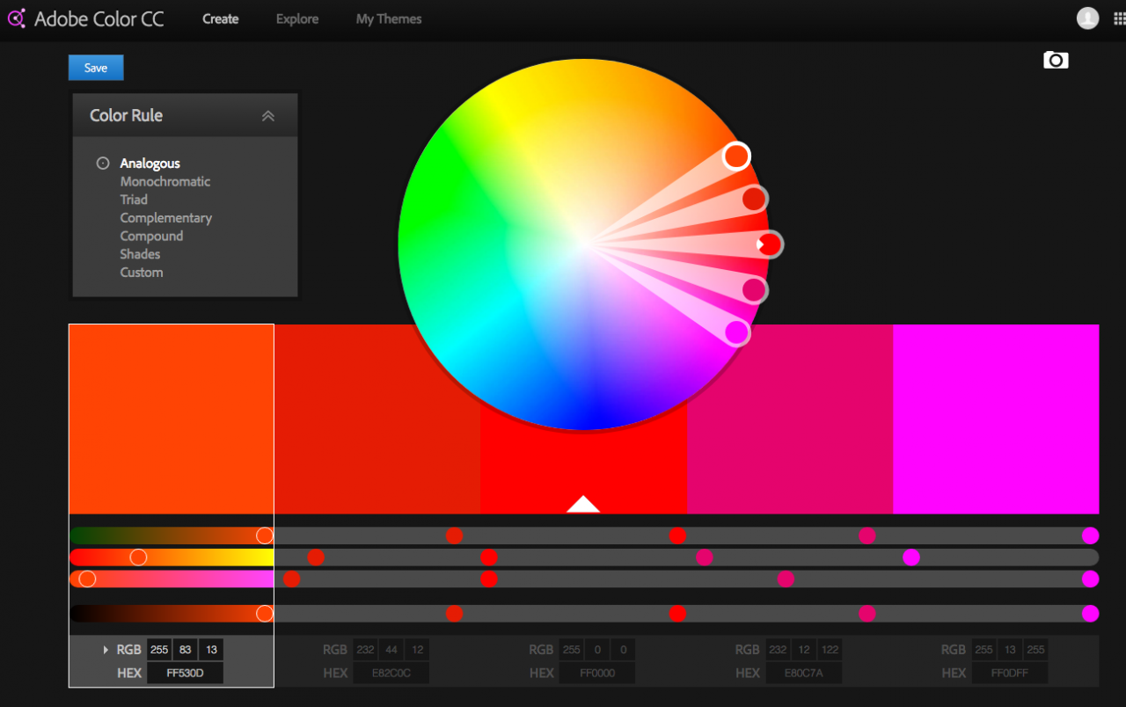Select the Triad color rule
Viewport: 1126px width, 707px height.
133,200
